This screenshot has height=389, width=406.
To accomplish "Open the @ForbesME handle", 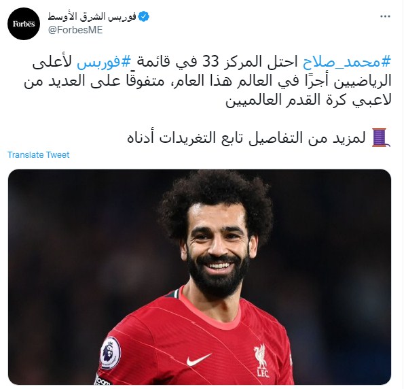I will tap(75, 30).
